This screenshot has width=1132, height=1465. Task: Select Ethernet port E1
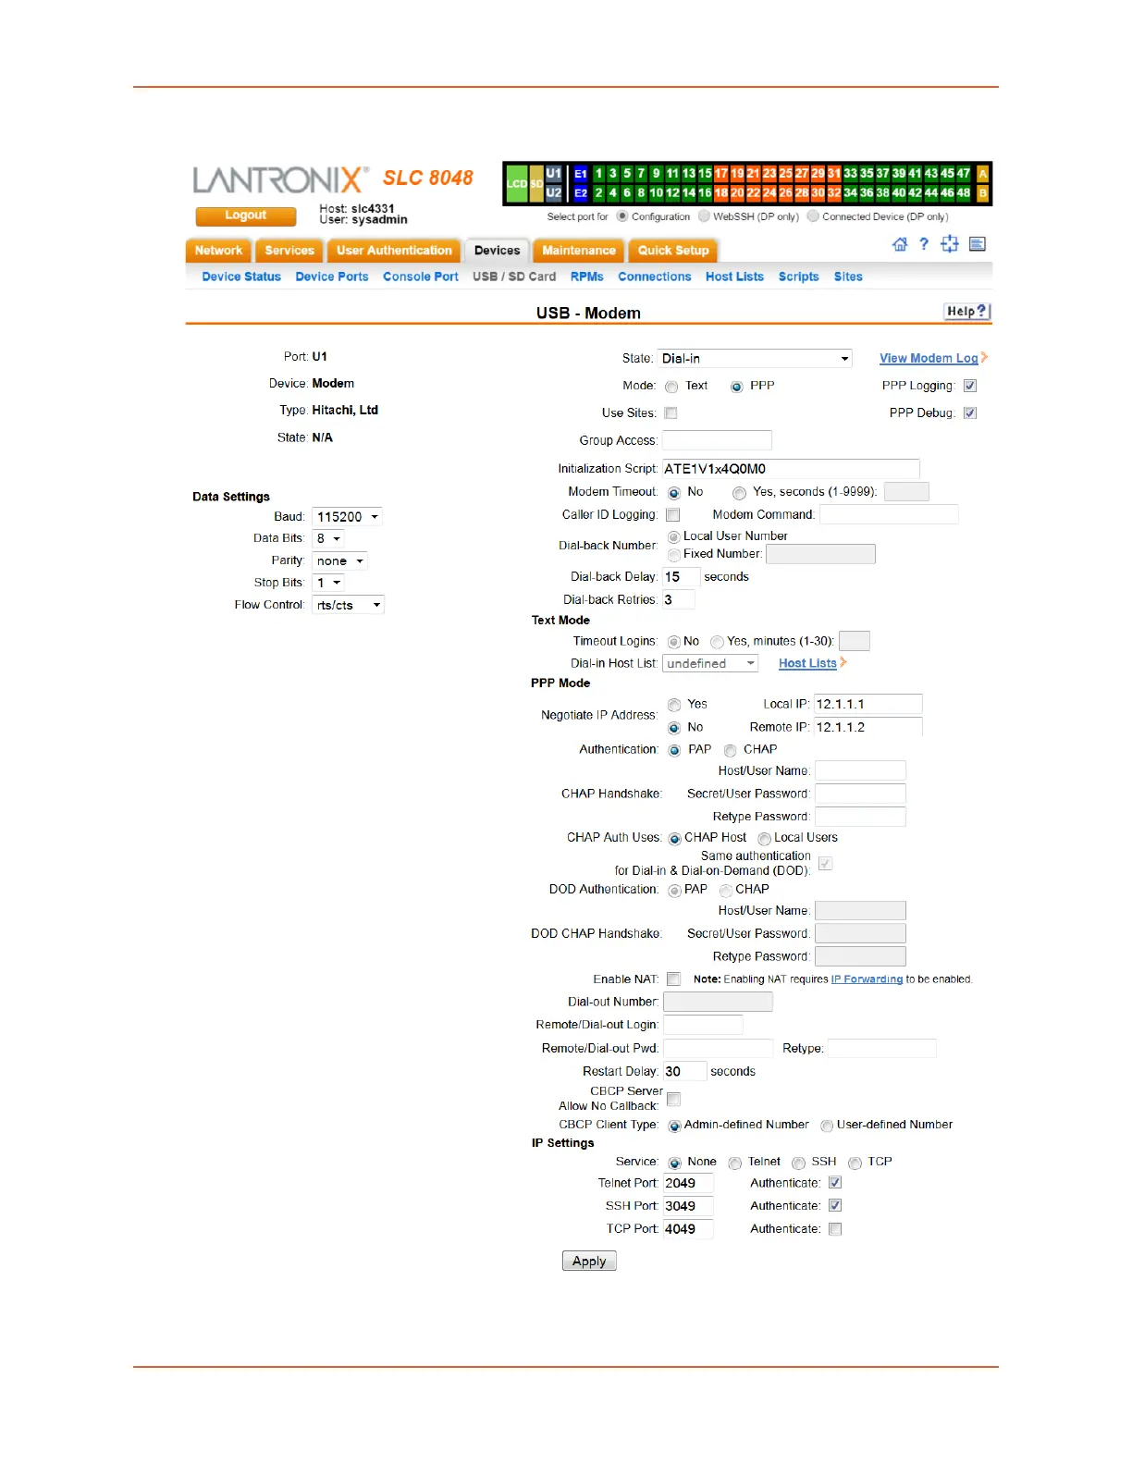pyautogui.click(x=581, y=173)
